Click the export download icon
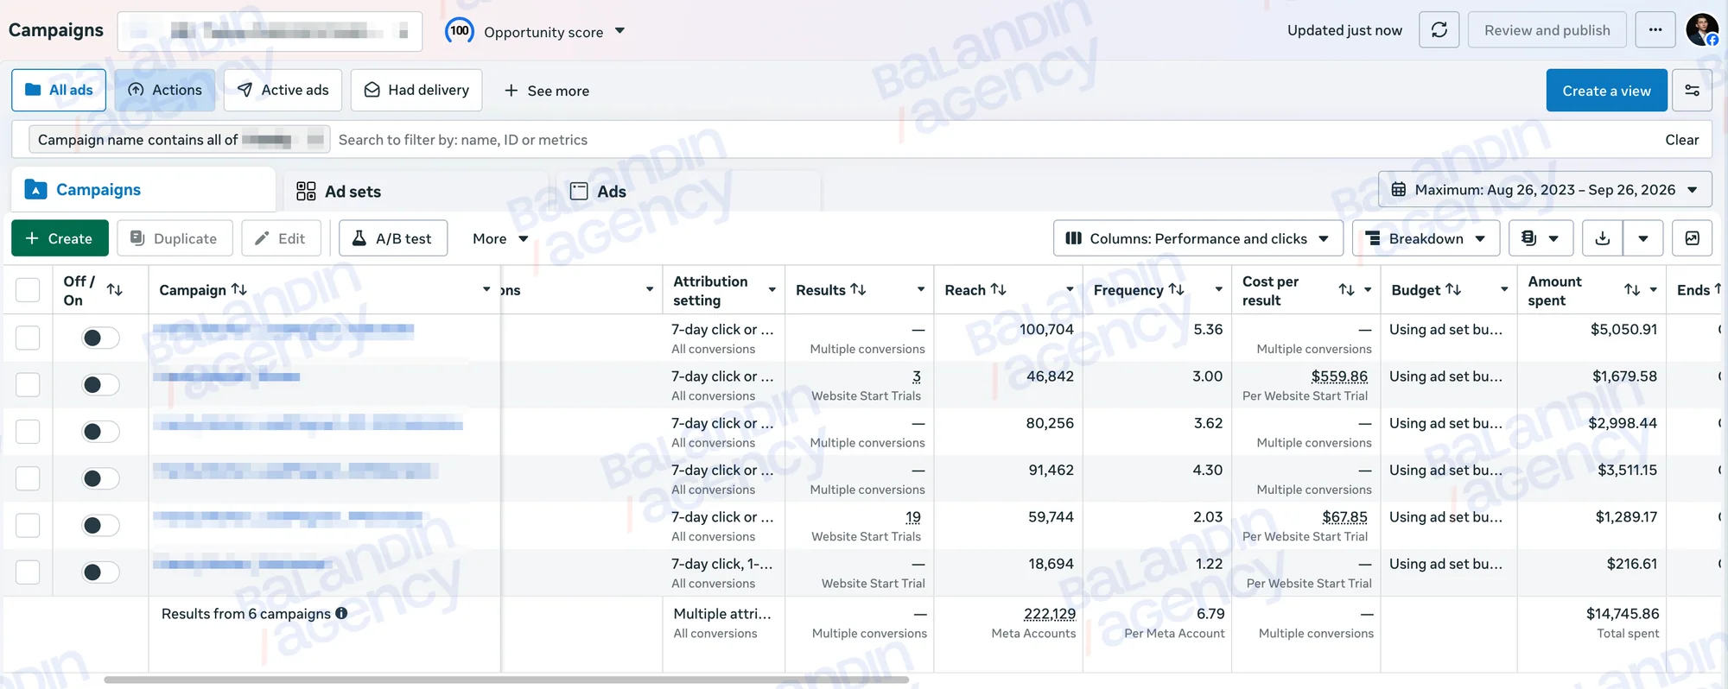Image resolution: width=1728 pixels, height=689 pixels. [x=1603, y=238]
